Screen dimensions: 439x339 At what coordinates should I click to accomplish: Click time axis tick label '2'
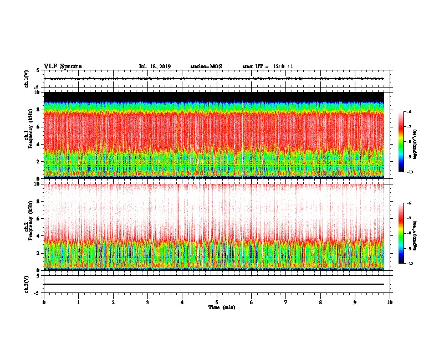pos(113,302)
